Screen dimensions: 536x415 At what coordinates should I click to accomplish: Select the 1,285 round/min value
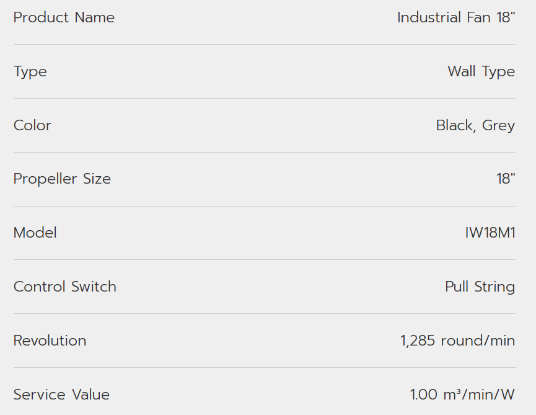[457, 341]
